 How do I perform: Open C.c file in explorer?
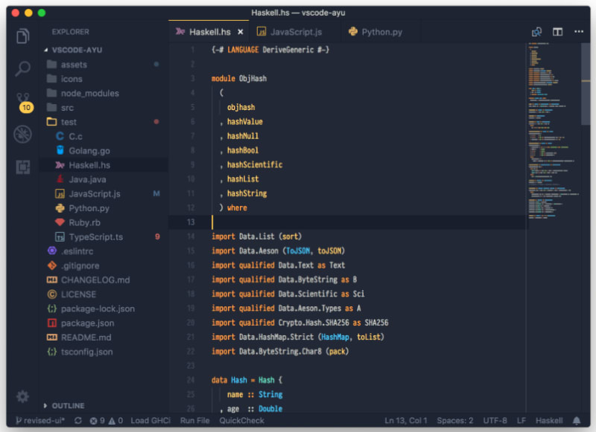click(x=104, y=136)
